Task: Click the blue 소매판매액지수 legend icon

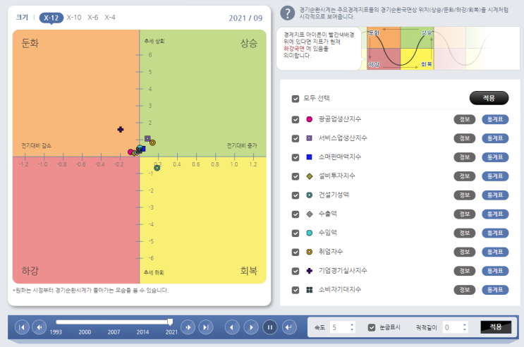Action: (x=310, y=157)
